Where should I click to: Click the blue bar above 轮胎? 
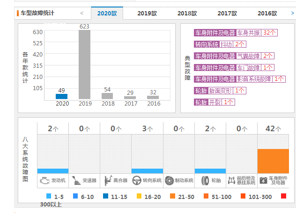210,171
